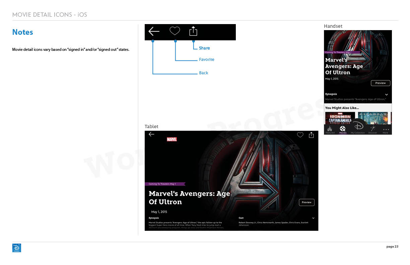Click the "Cast" heading in the Tablet
The height and width of the screenshot is (265, 410).
241,218
